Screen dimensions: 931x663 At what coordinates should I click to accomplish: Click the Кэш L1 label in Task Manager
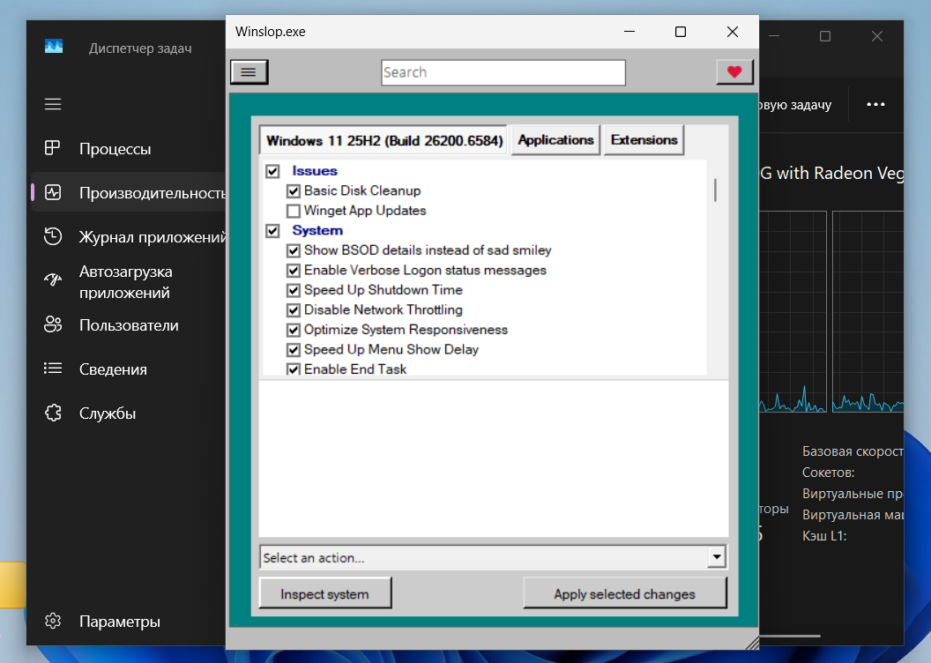(x=824, y=536)
